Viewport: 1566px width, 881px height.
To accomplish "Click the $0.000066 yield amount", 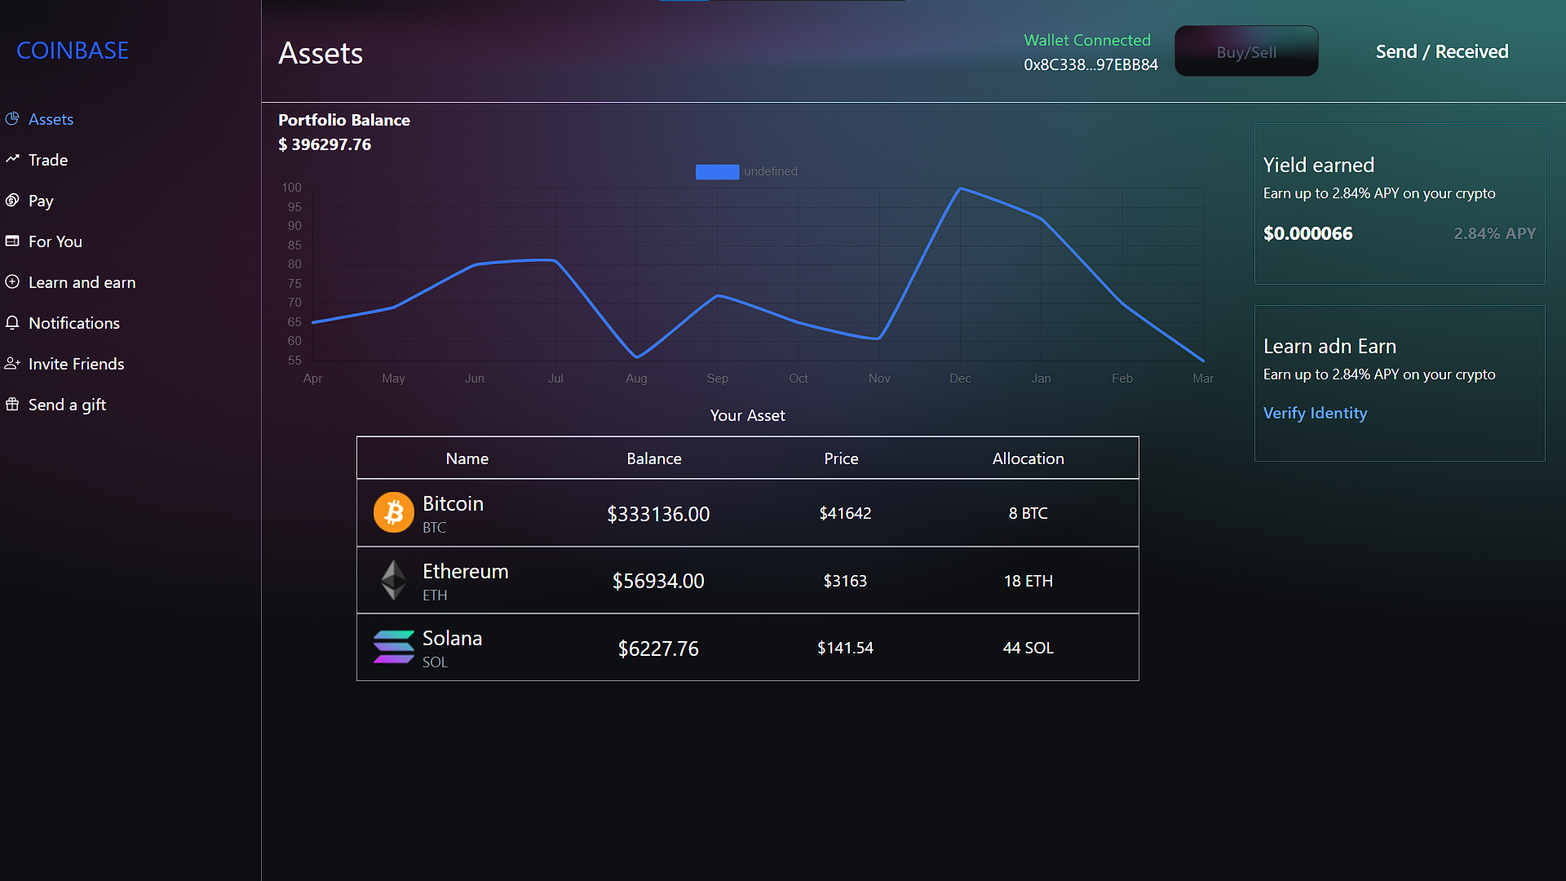I will (1307, 233).
